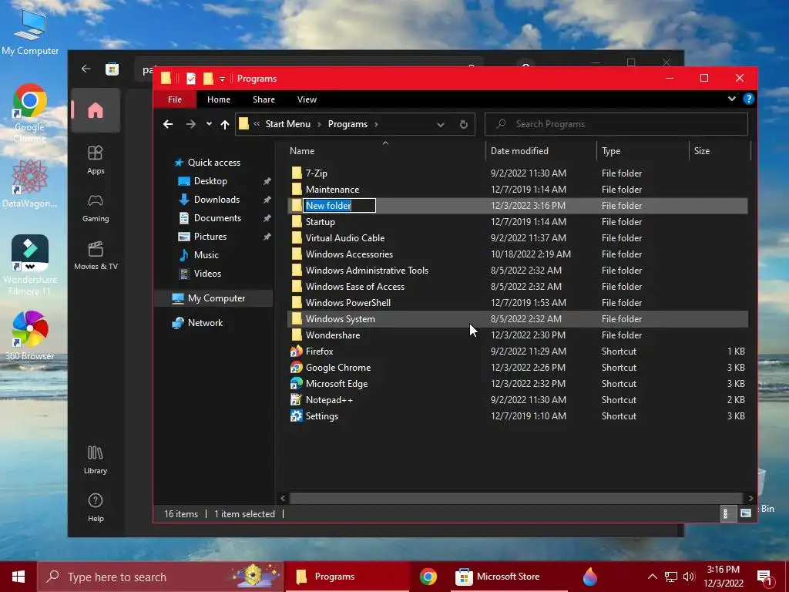The width and height of the screenshot is (789, 592).
Task: Select the Wondershare folder
Action: point(333,335)
